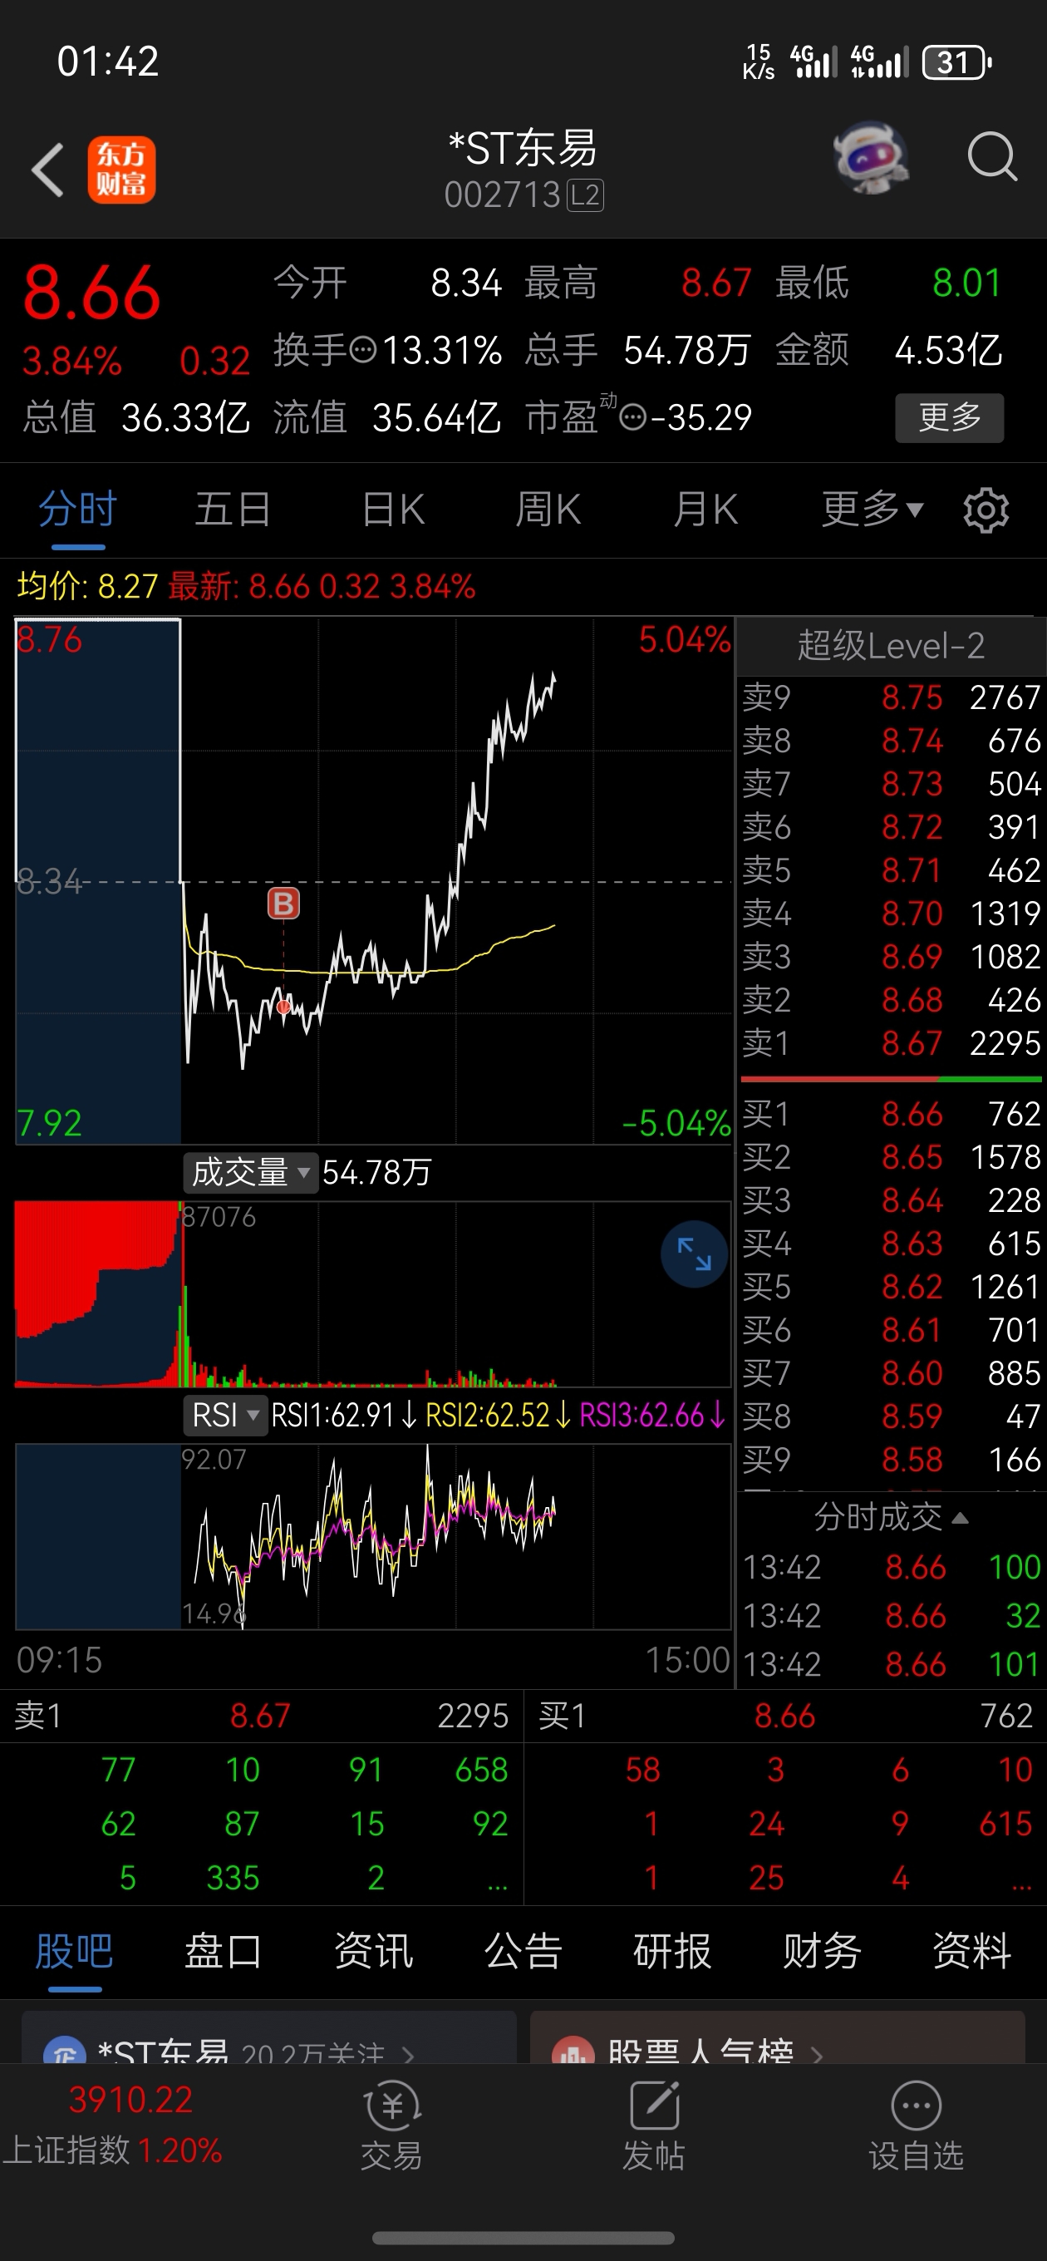Tap the back arrow icon
The height and width of the screenshot is (2261, 1047).
(47, 170)
